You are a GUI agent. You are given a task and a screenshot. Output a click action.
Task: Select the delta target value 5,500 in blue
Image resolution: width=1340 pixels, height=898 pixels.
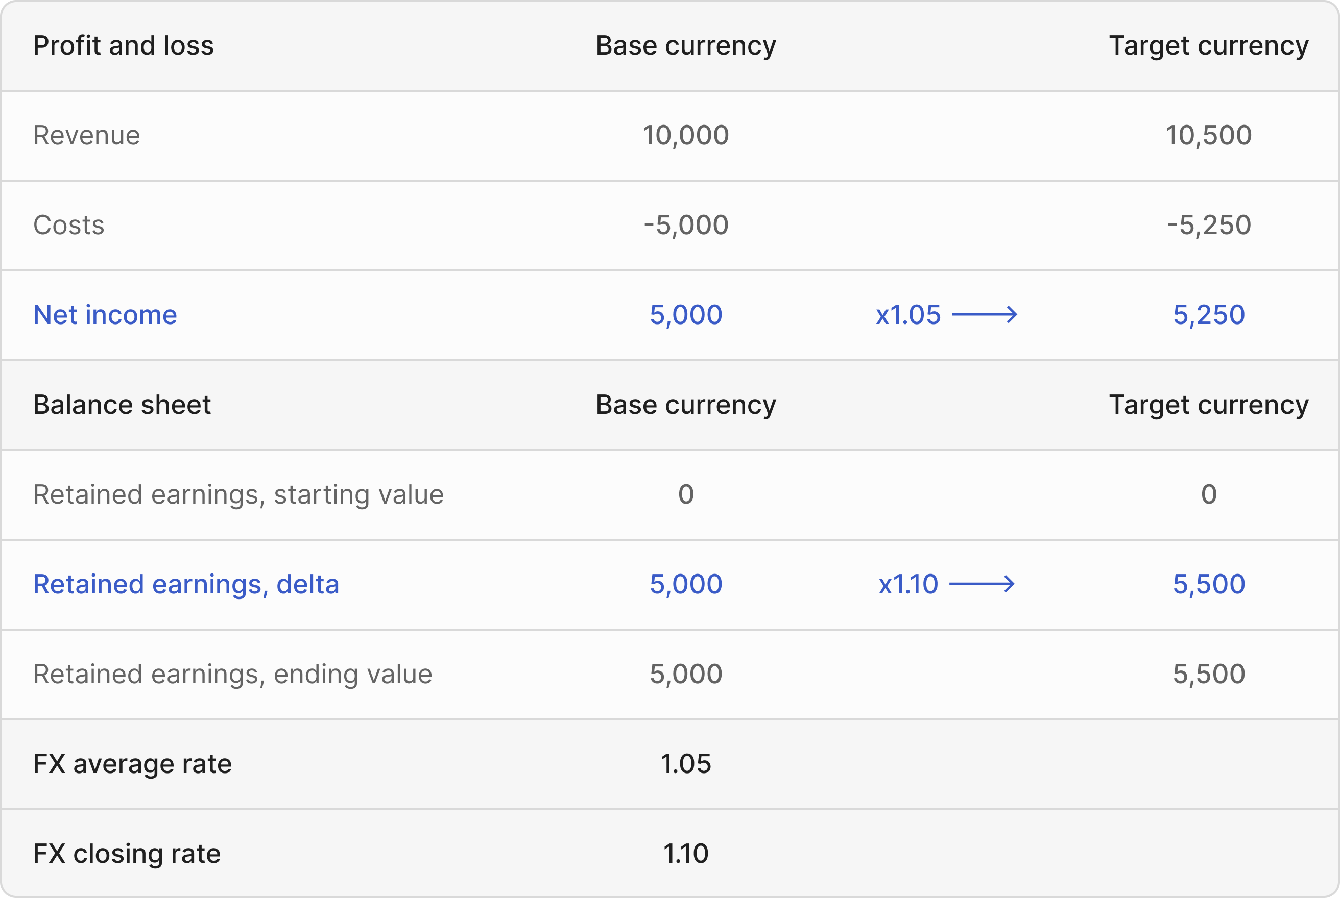click(1208, 585)
